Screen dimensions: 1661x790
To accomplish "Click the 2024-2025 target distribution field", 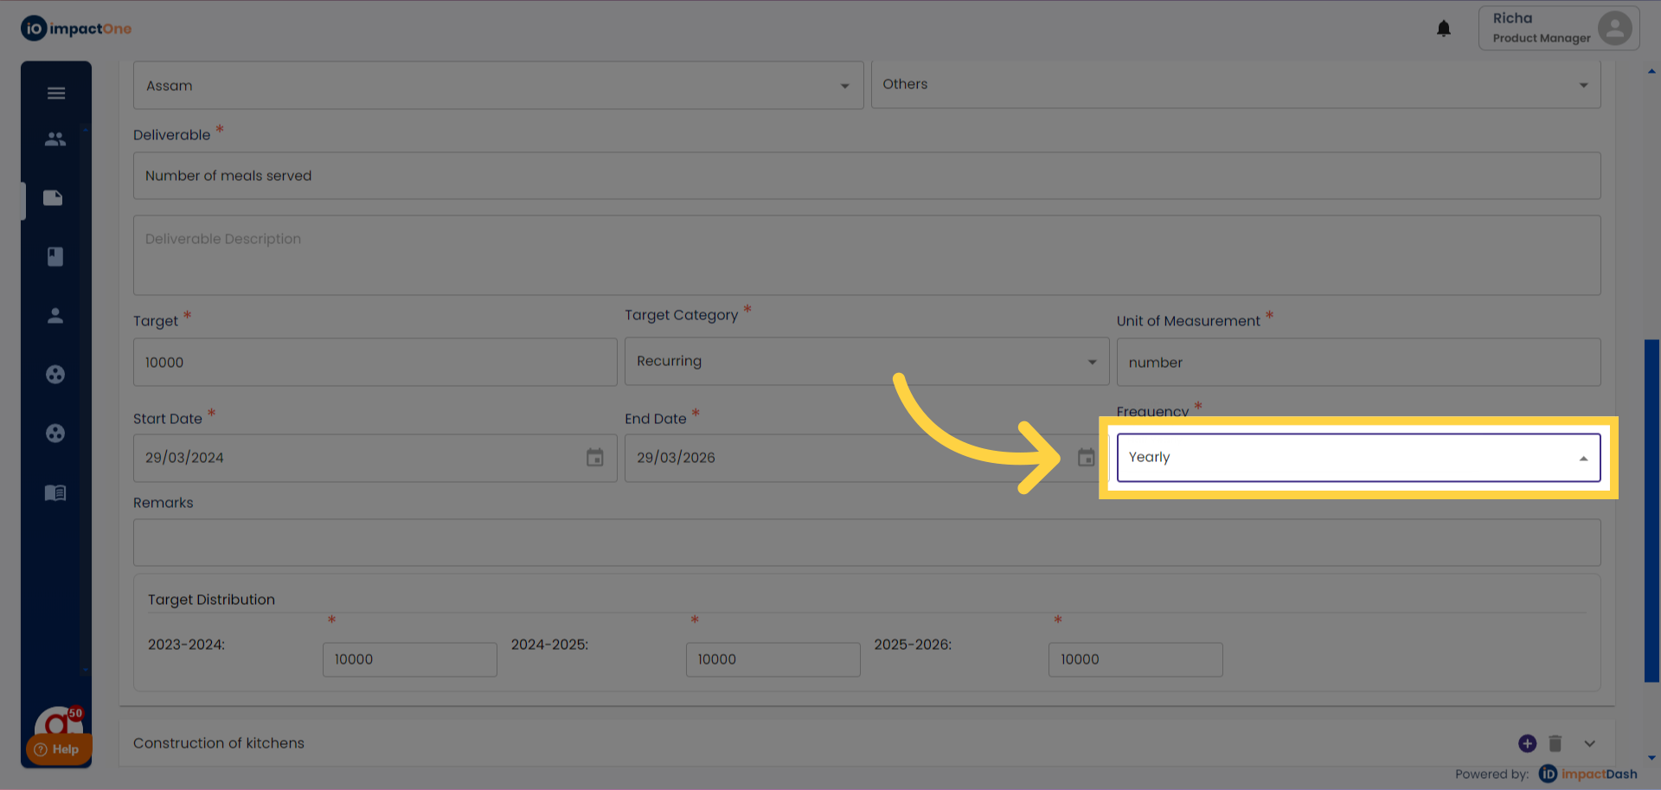I will [x=773, y=659].
